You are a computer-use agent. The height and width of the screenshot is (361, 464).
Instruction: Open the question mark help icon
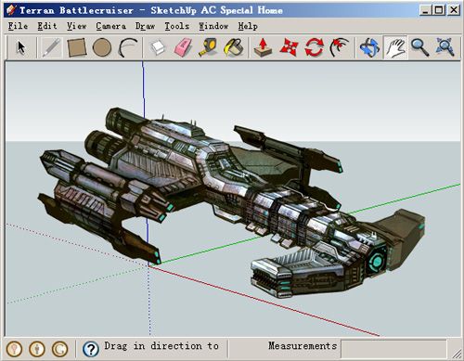(x=91, y=349)
